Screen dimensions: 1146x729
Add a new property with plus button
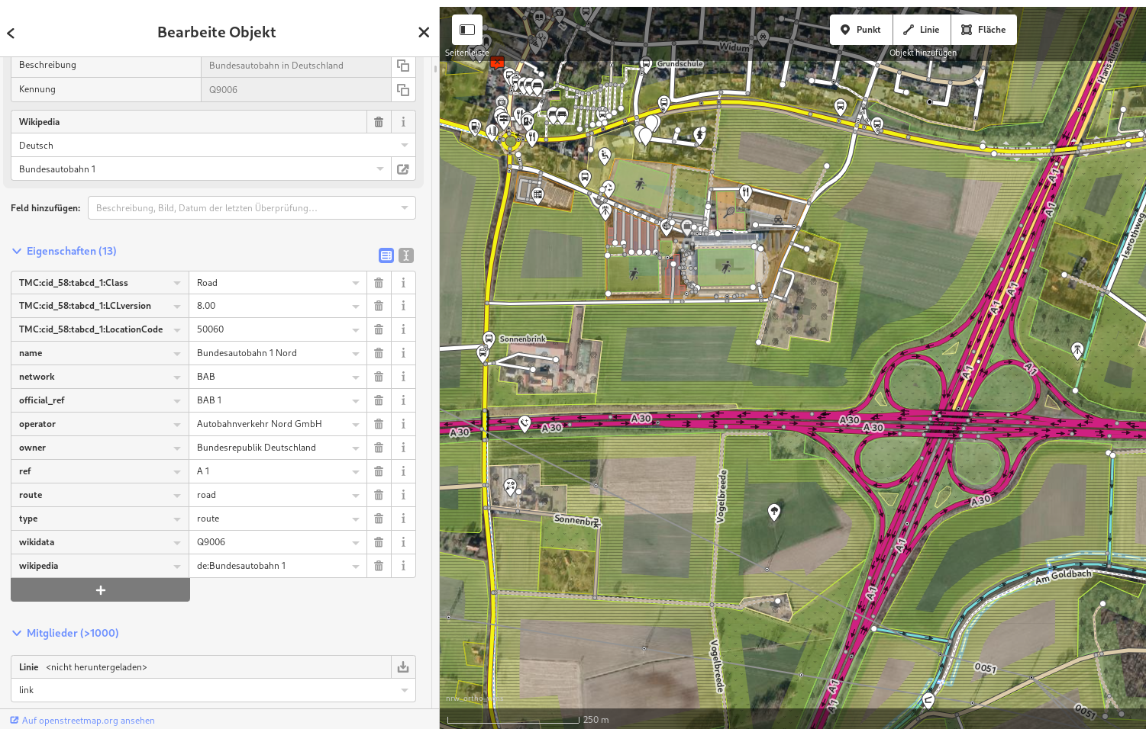pyautogui.click(x=100, y=590)
